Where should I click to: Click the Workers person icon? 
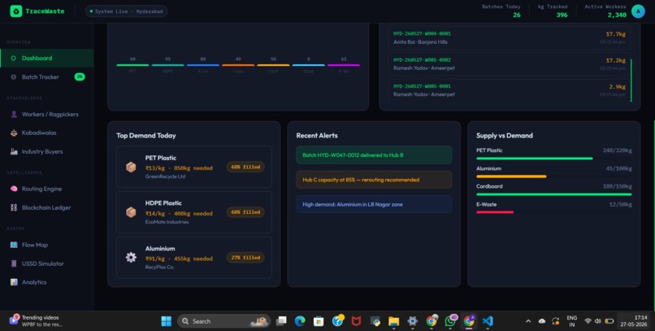point(13,114)
